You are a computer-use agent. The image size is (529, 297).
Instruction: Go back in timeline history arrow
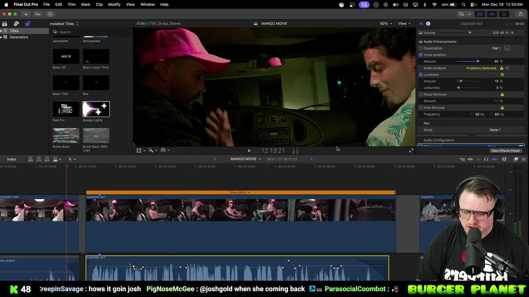tap(215, 159)
